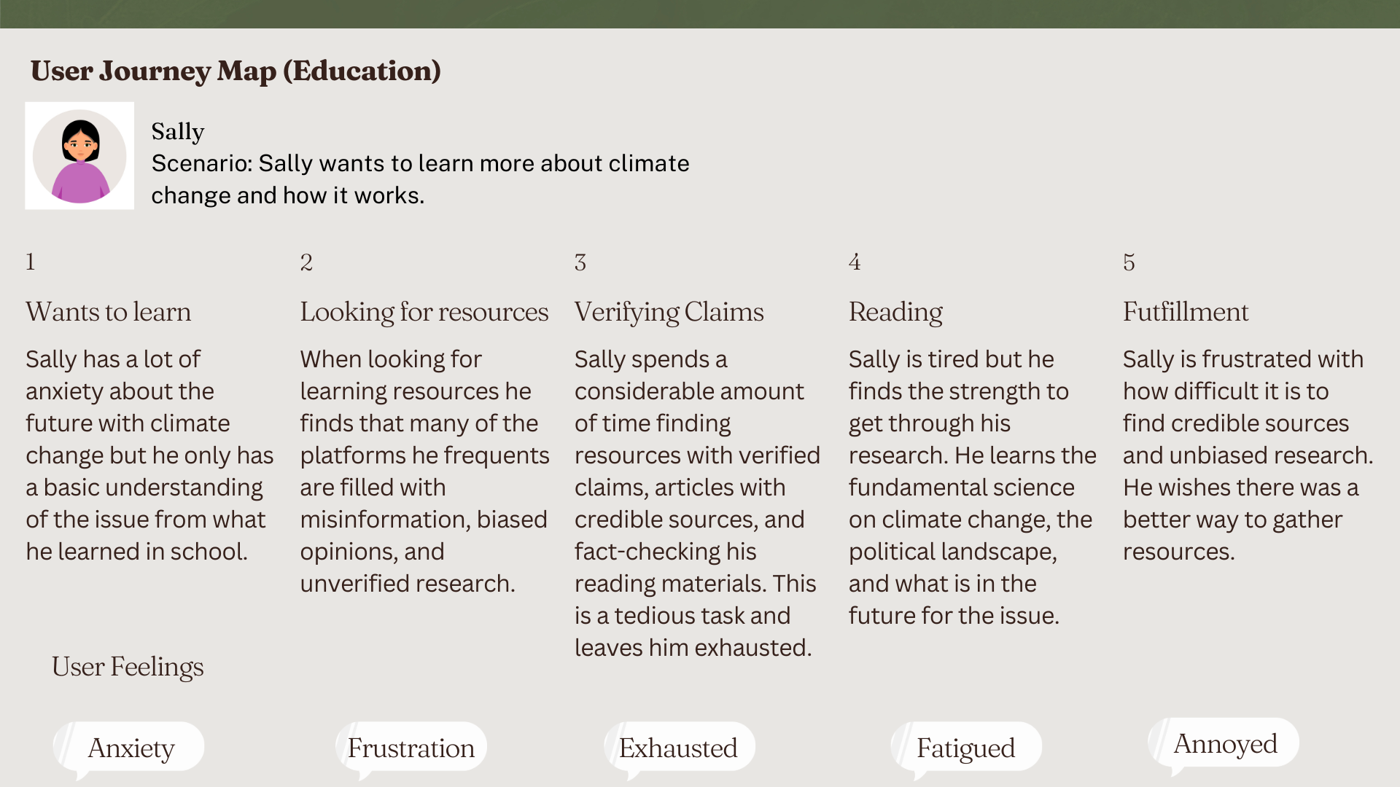Click the Wants to learn heading
The height and width of the screenshot is (787, 1400).
pyautogui.click(x=109, y=312)
